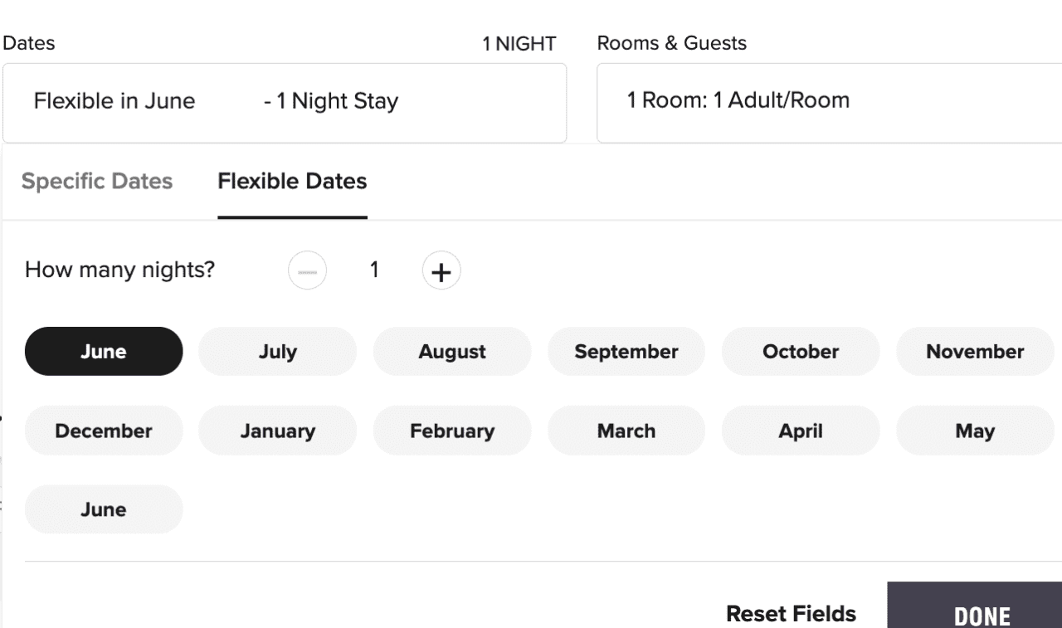Select the October month pill

pos(801,351)
